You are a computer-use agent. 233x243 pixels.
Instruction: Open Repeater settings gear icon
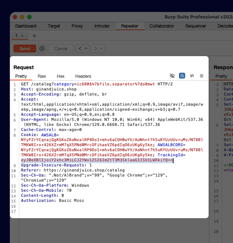tap(42, 49)
